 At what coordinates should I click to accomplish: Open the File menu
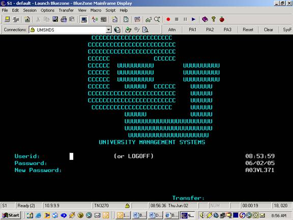point(5,10)
